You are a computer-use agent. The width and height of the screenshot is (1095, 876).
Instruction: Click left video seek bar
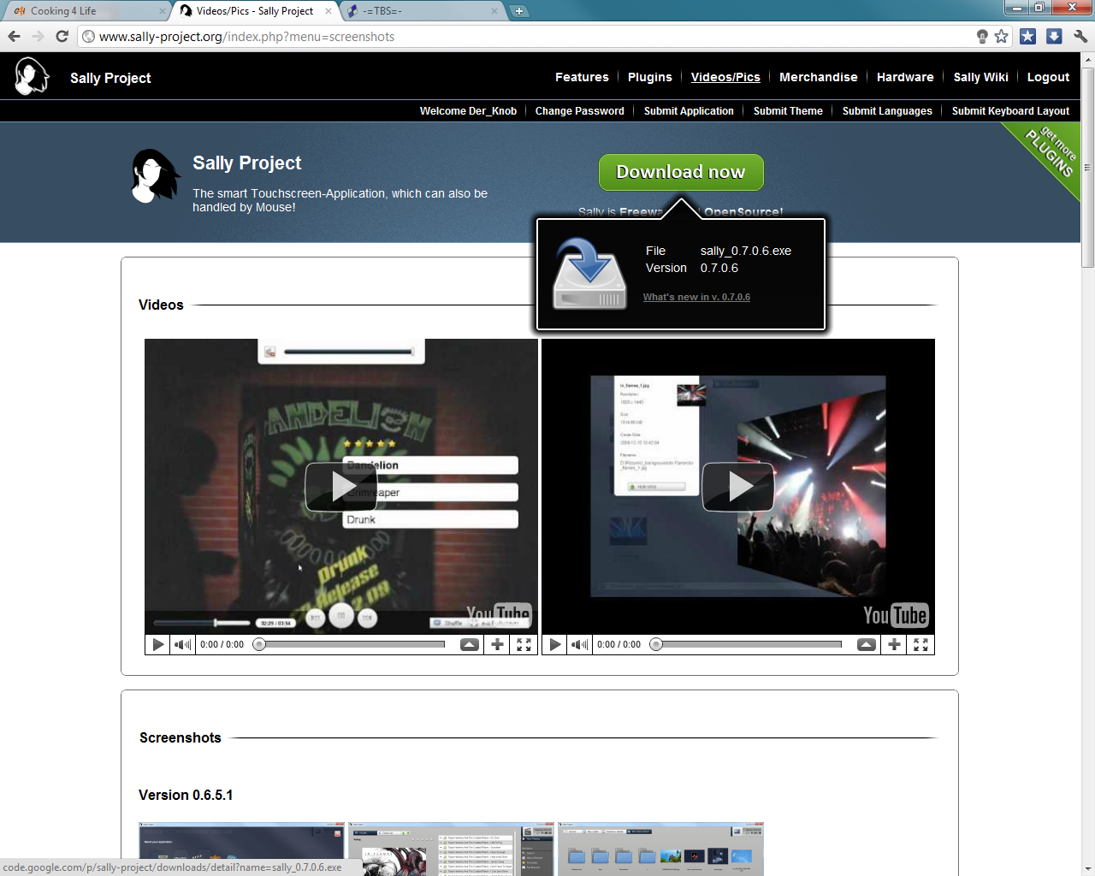pos(349,644)
